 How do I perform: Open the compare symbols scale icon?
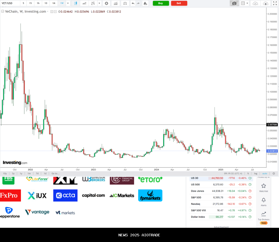tap(125, 3)
